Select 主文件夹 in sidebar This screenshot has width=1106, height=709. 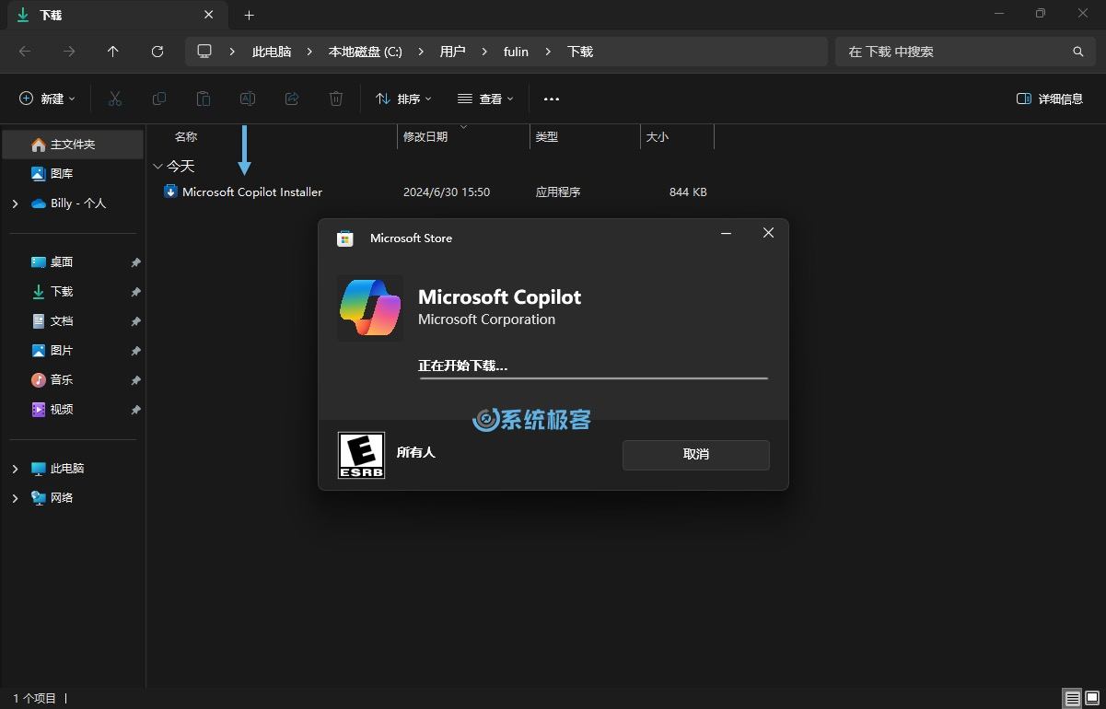[x=73, y=145]
